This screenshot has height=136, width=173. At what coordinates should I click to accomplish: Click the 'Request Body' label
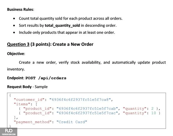coord(19,87)
